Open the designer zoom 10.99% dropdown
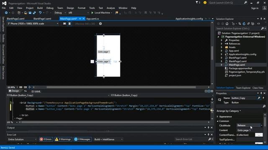 13,87
